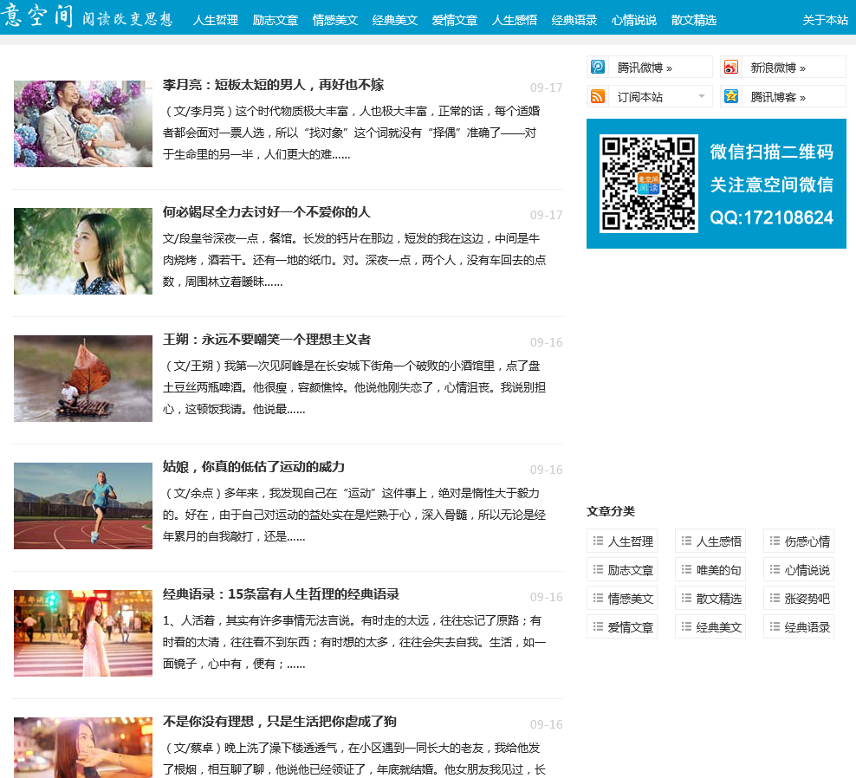Open the 散文精选 nav menu item
856x778 pixels.
point(694,20)
